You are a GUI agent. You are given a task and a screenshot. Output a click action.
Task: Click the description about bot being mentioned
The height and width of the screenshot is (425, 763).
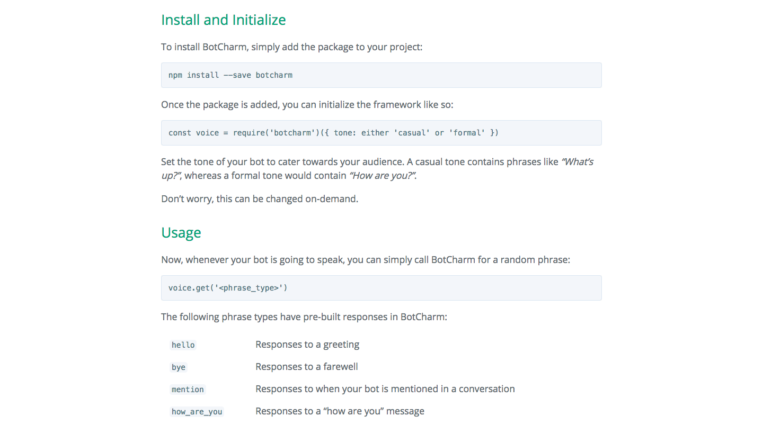pyautogui.click(x=385, y=389)
